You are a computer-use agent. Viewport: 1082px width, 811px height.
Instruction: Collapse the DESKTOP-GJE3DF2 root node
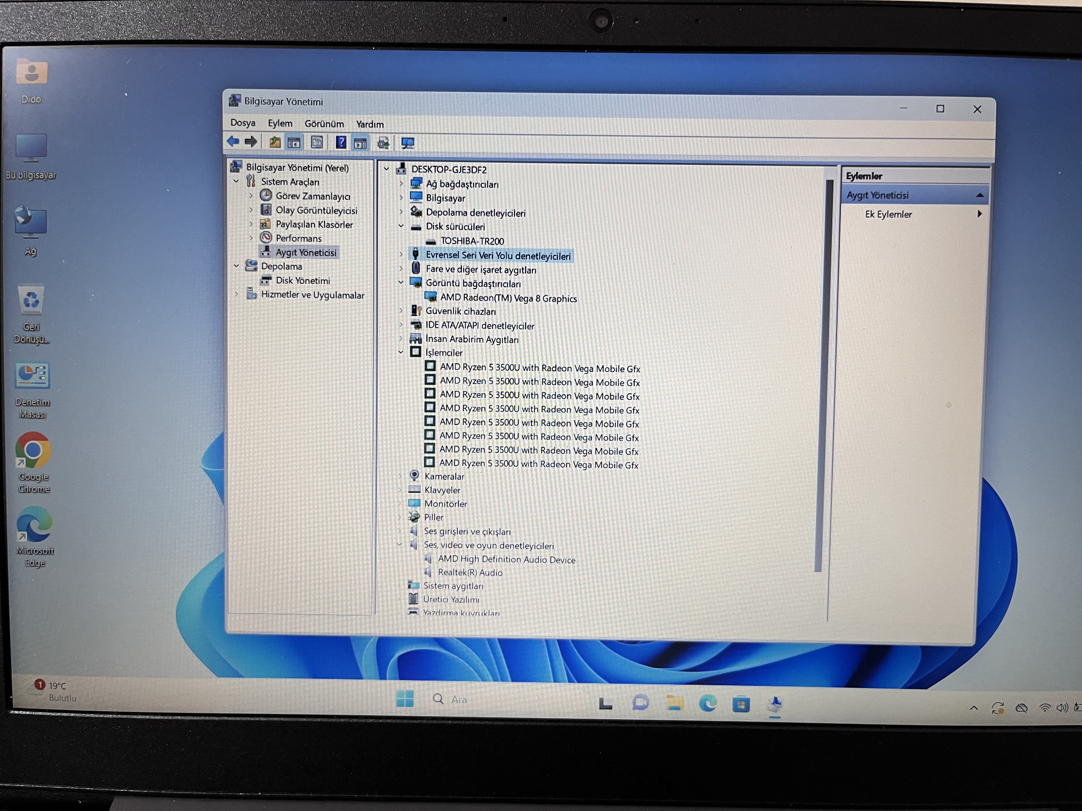point(386,169)
